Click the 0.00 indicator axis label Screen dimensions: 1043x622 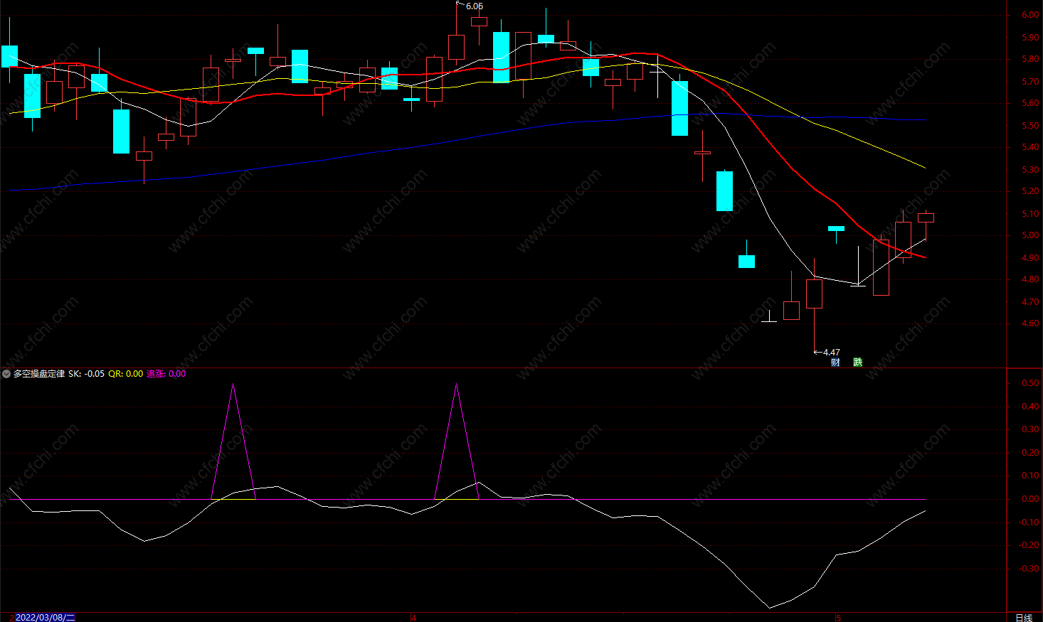tap(1029, 499)
